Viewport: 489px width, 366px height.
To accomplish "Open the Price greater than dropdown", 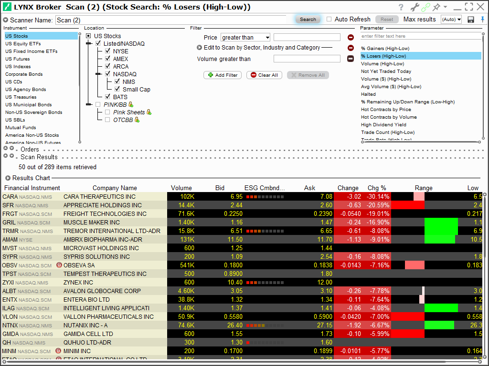I will (245, 37).
